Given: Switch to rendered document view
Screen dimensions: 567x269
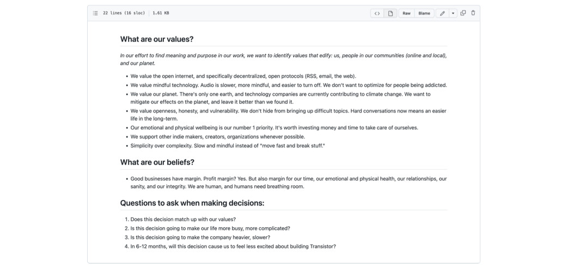Looking at the screenshot, I should pyautogui.click(x=391, y=13).
